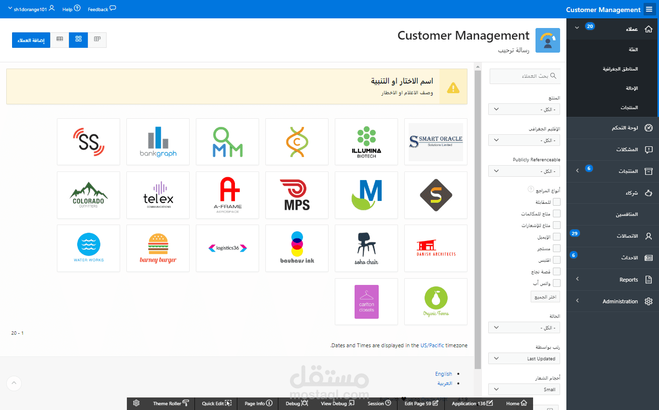Open the Colorado Outfitters customer card
659x410 pixels.
[x=88, y=195]
